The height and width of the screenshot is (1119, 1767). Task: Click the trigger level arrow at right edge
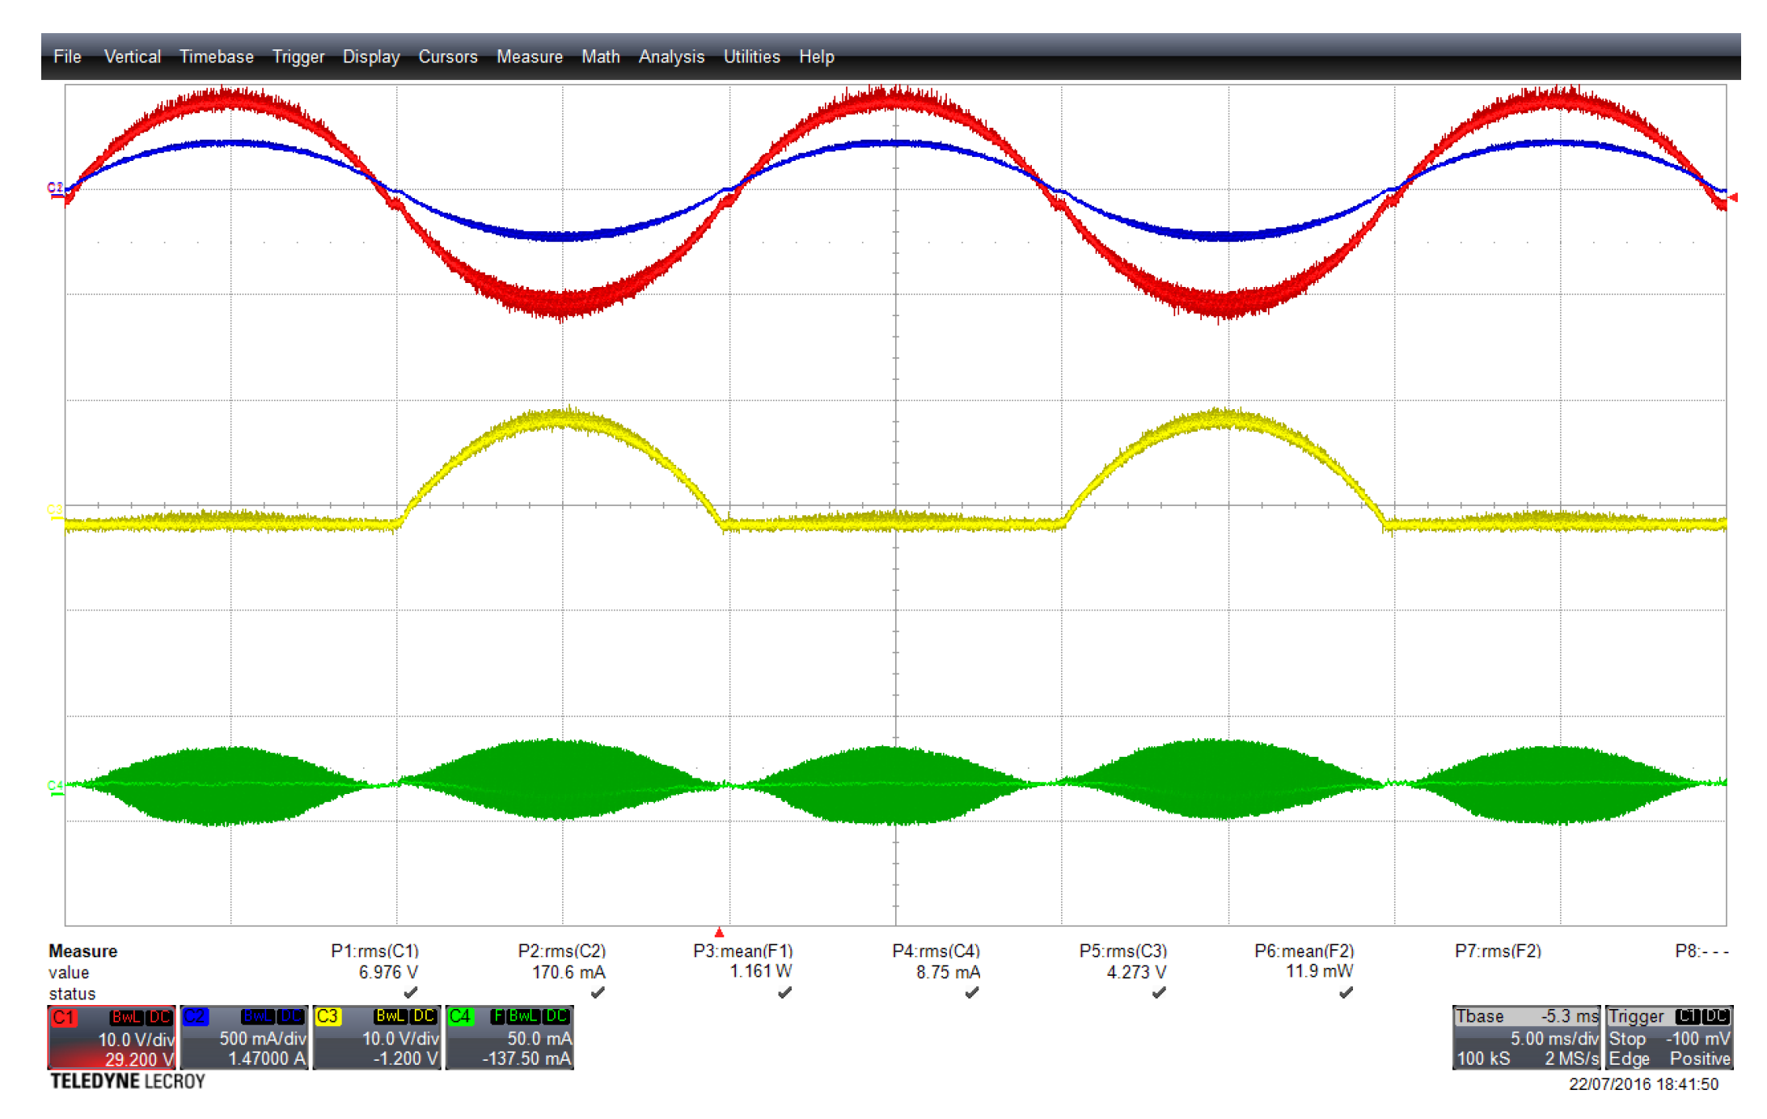1732,196
